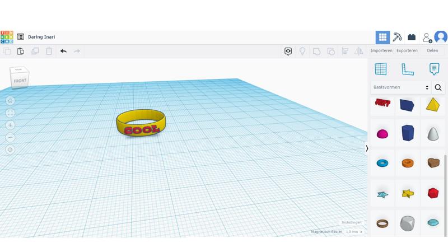
Task: Select the Ruler tool icon
Action: [x=408, y=69]
